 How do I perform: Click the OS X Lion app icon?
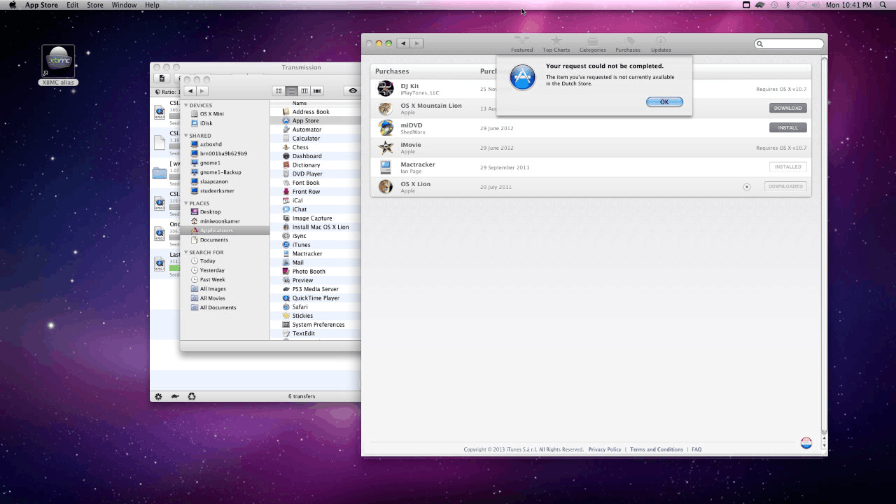pos(386,186)
